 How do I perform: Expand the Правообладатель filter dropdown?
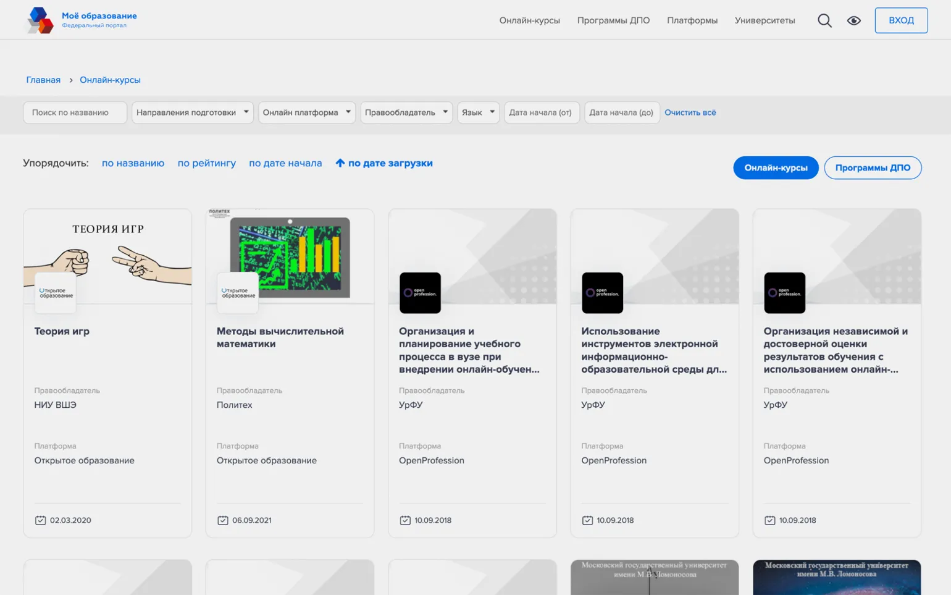[x=406, y=112]
